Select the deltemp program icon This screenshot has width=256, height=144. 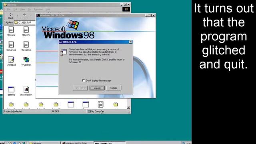coord(11,91)
